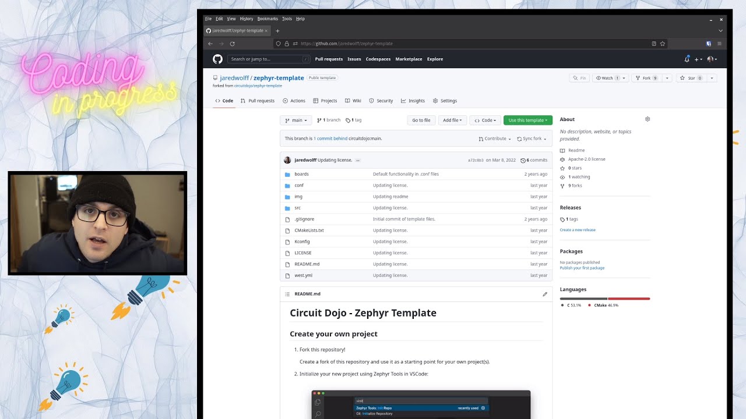Screen dimensions: 746x419
Task: Open the Add file dropdown
Action: coord(452,120)
